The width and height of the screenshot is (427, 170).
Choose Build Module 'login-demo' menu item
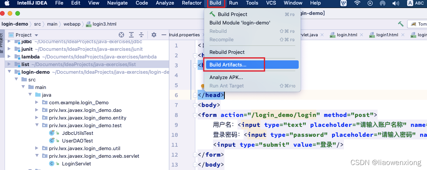(252, 23)
